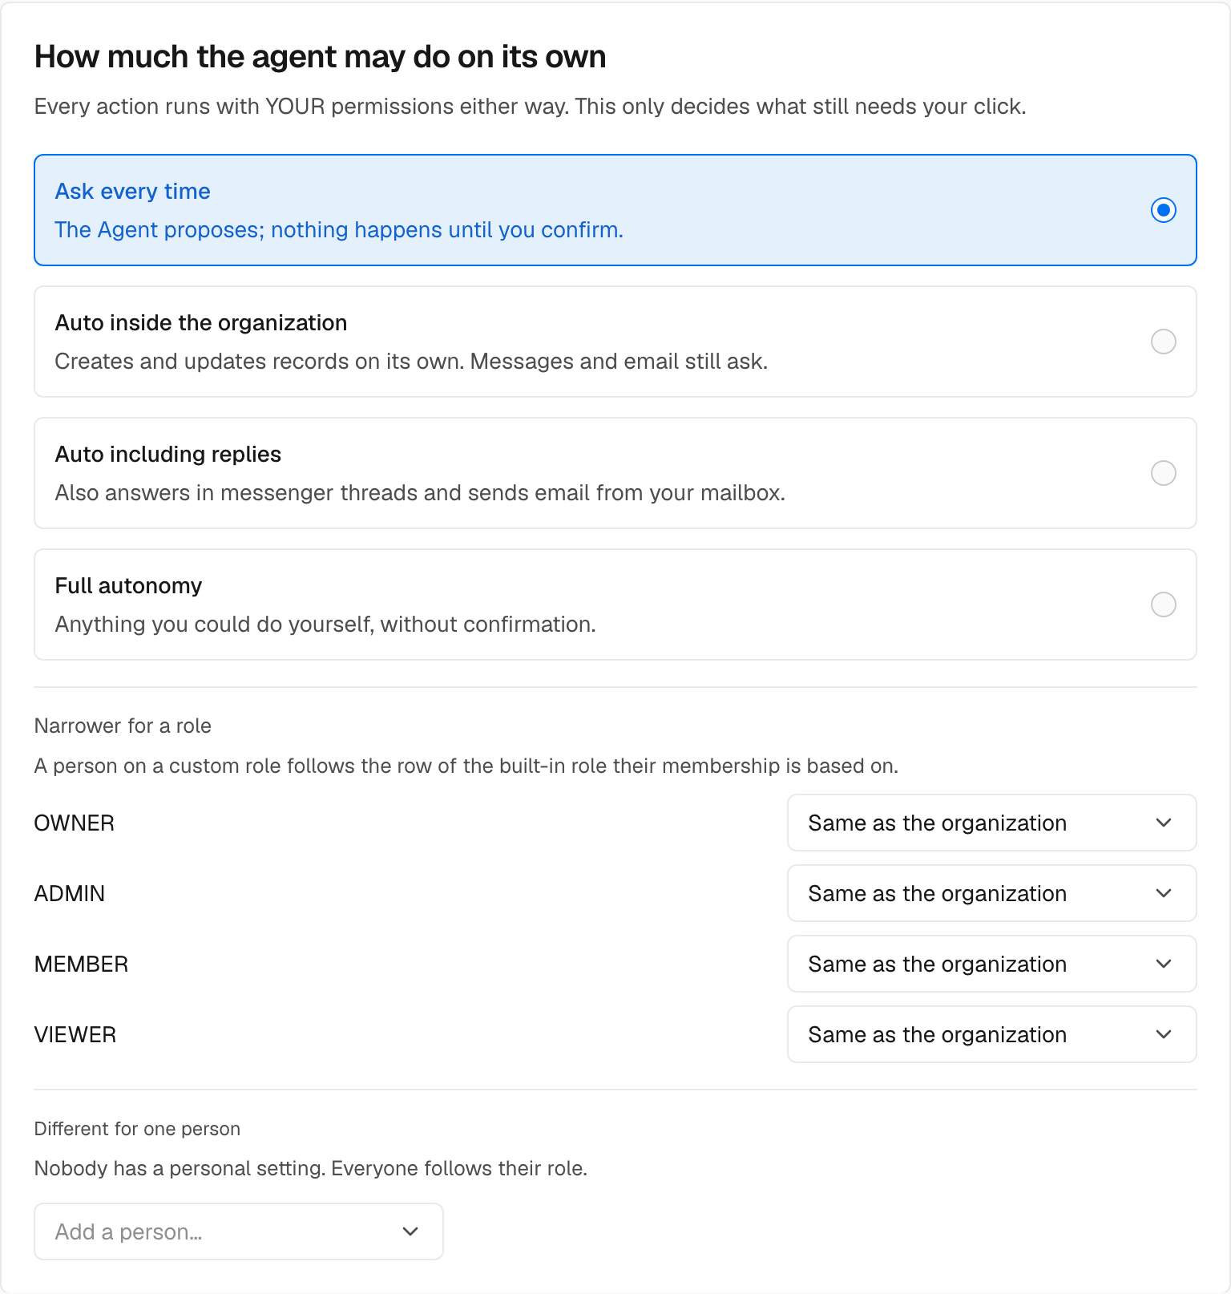Click the MEMBER row label text
Screen dimensions: 1231x1294
click(81, 964)
